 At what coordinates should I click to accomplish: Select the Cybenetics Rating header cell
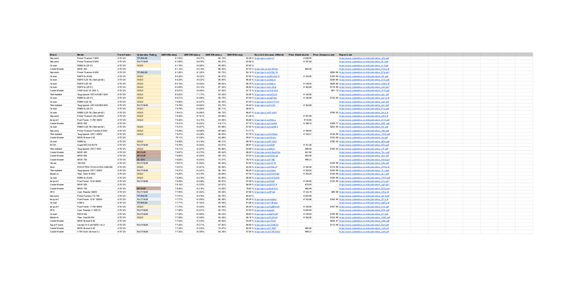tap(148, 55)
